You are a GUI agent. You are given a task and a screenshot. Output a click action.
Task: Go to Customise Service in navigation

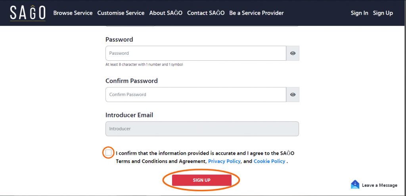click(x=121, y=13)
